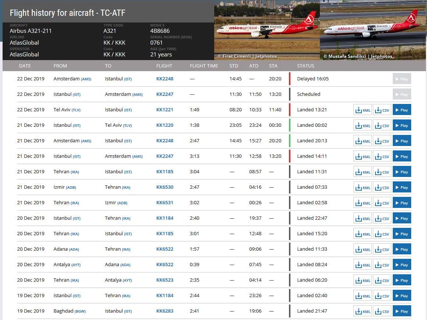Screen dimensions: 427x320
Task: Download KML for KK1184 landed 22:47
Action: tap(363, 218)
